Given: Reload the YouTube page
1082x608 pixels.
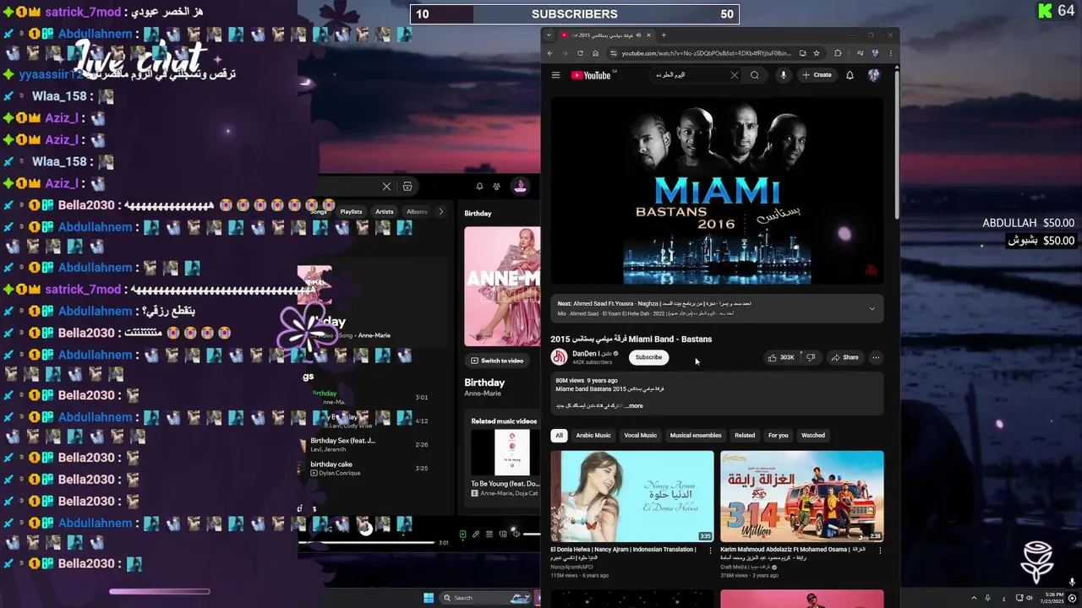Looking at the screenshot, I should tap(580, 53).
